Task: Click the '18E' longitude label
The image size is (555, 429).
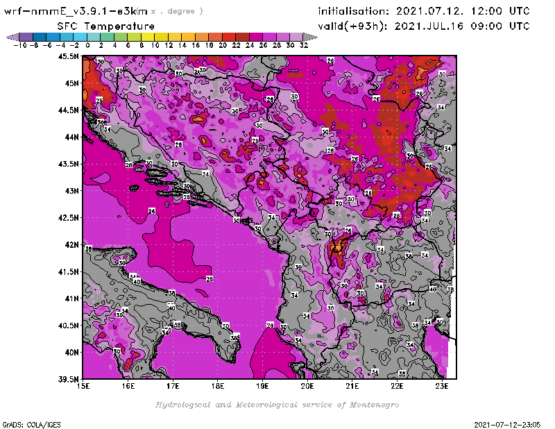Action: [x=218, y=386]
